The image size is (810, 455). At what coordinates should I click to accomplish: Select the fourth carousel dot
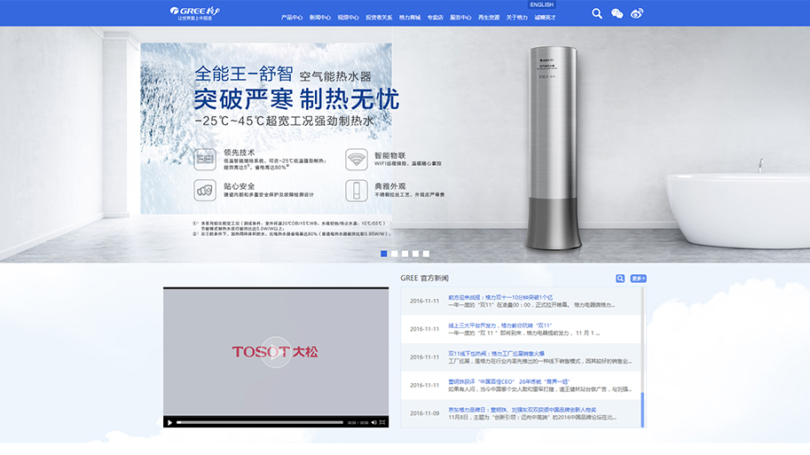[415, 254]
